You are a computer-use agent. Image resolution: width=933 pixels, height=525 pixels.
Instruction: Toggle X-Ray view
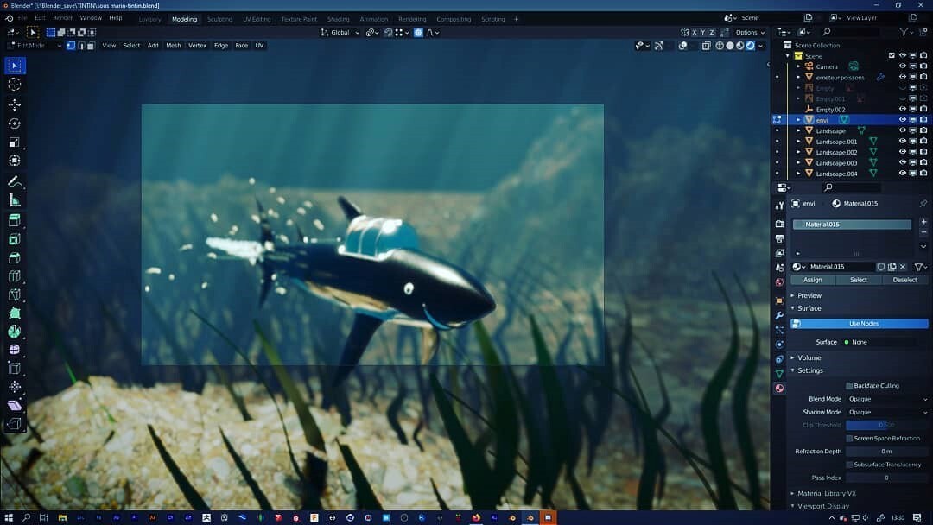tap(706, 46)
